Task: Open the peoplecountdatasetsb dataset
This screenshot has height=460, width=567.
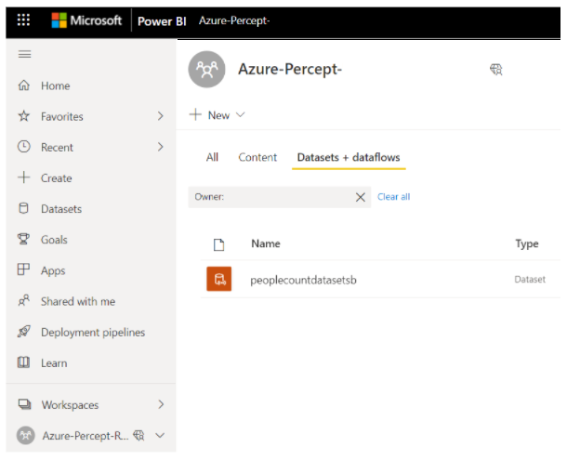Action: tap(303, 280)
